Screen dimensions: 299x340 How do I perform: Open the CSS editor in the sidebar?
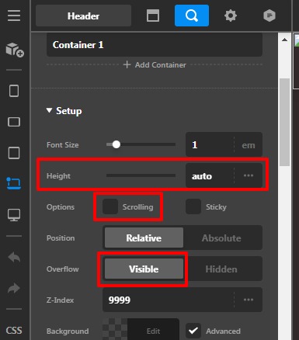(14, 331)
